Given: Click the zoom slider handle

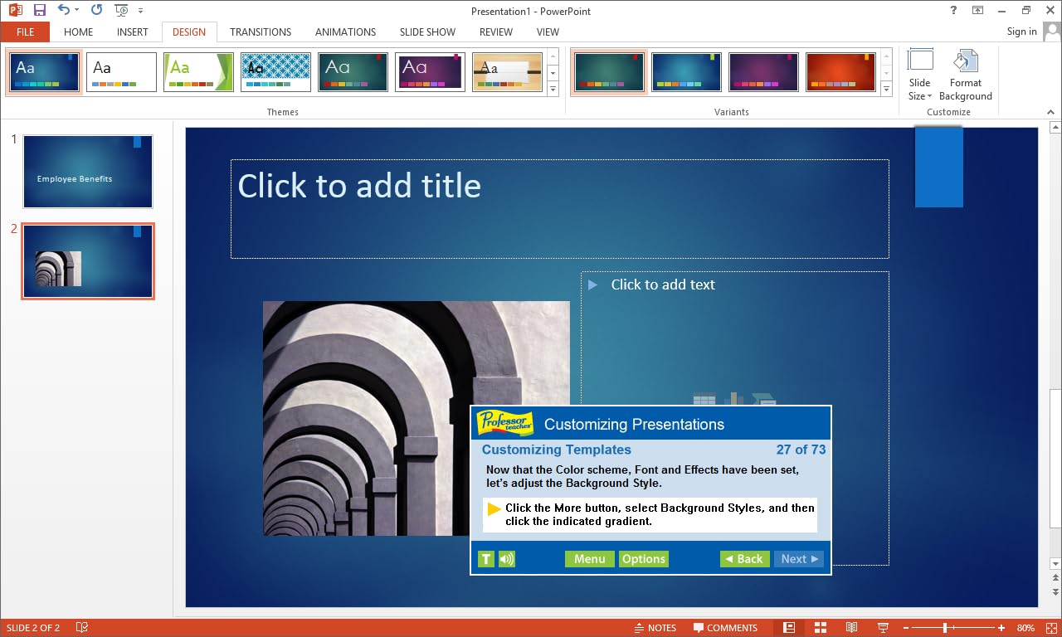Looking at the screenshot, I should point(945,628).
